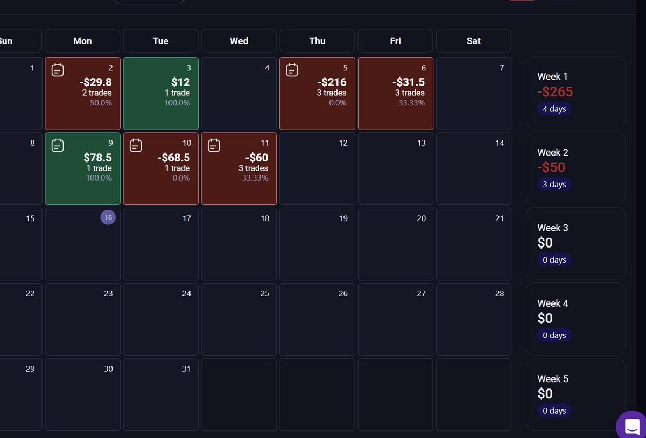Select empty day 18 cell
The width and height of the screenshot is (646, 438).
point(239,244)
